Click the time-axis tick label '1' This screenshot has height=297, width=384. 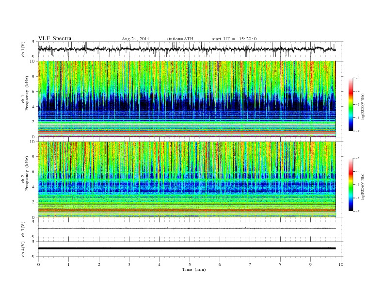[x=68, y=264]
